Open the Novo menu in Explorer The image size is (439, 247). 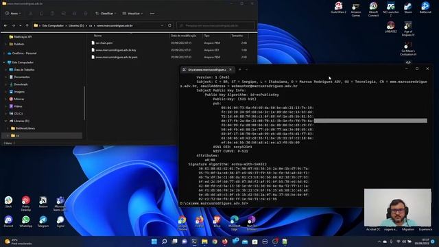(13, 14)
